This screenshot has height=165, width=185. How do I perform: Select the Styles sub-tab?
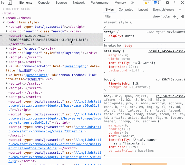click(110, 10)
